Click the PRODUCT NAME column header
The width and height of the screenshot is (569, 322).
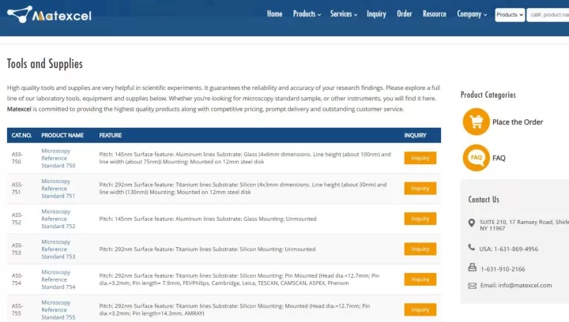coord(62,135)
